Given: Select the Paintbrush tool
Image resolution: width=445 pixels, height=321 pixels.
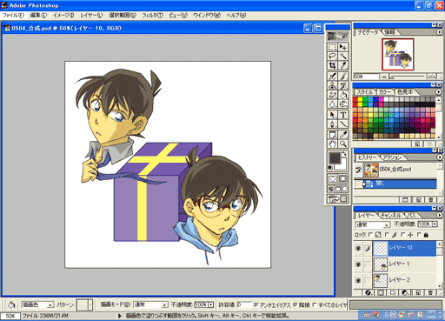Looking at the screenshot, I should pos(343,77).
